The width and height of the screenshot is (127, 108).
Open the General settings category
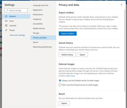(16, 16)
